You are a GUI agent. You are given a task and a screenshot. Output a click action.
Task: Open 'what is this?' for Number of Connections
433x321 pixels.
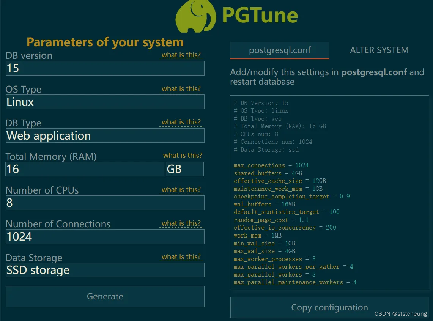coord(181,223)
